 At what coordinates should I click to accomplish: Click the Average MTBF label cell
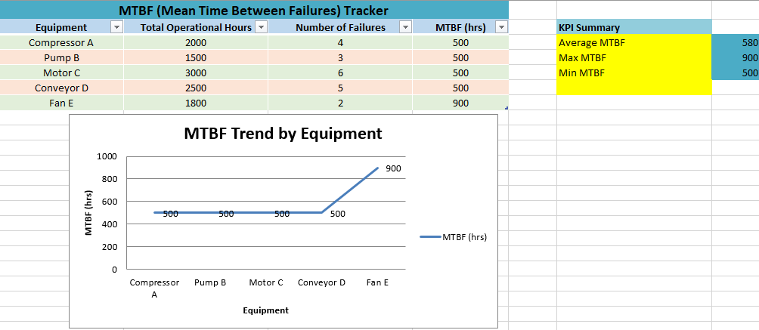(x=634, y=42)
